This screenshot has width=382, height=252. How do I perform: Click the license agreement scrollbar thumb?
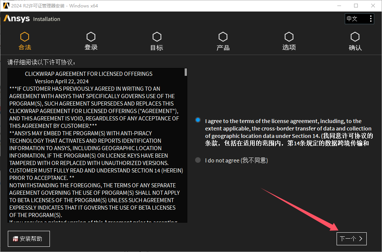click(185, 72)
